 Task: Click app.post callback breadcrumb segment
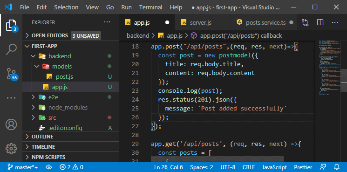(241, 35)
